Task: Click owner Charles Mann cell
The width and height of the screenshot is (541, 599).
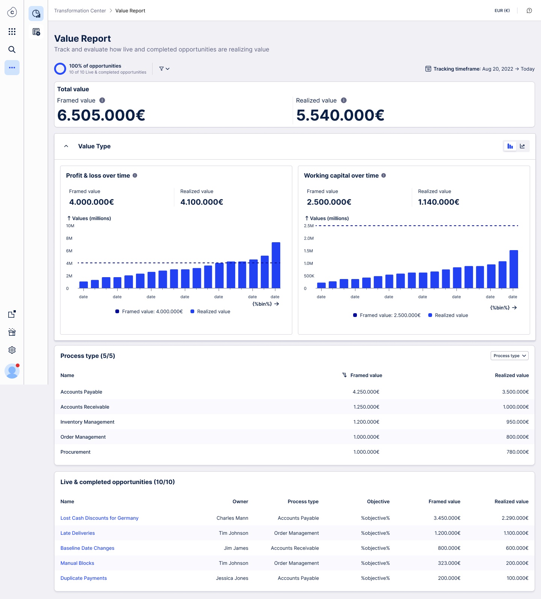Action: pyautogui.click(x=233, y=518)
